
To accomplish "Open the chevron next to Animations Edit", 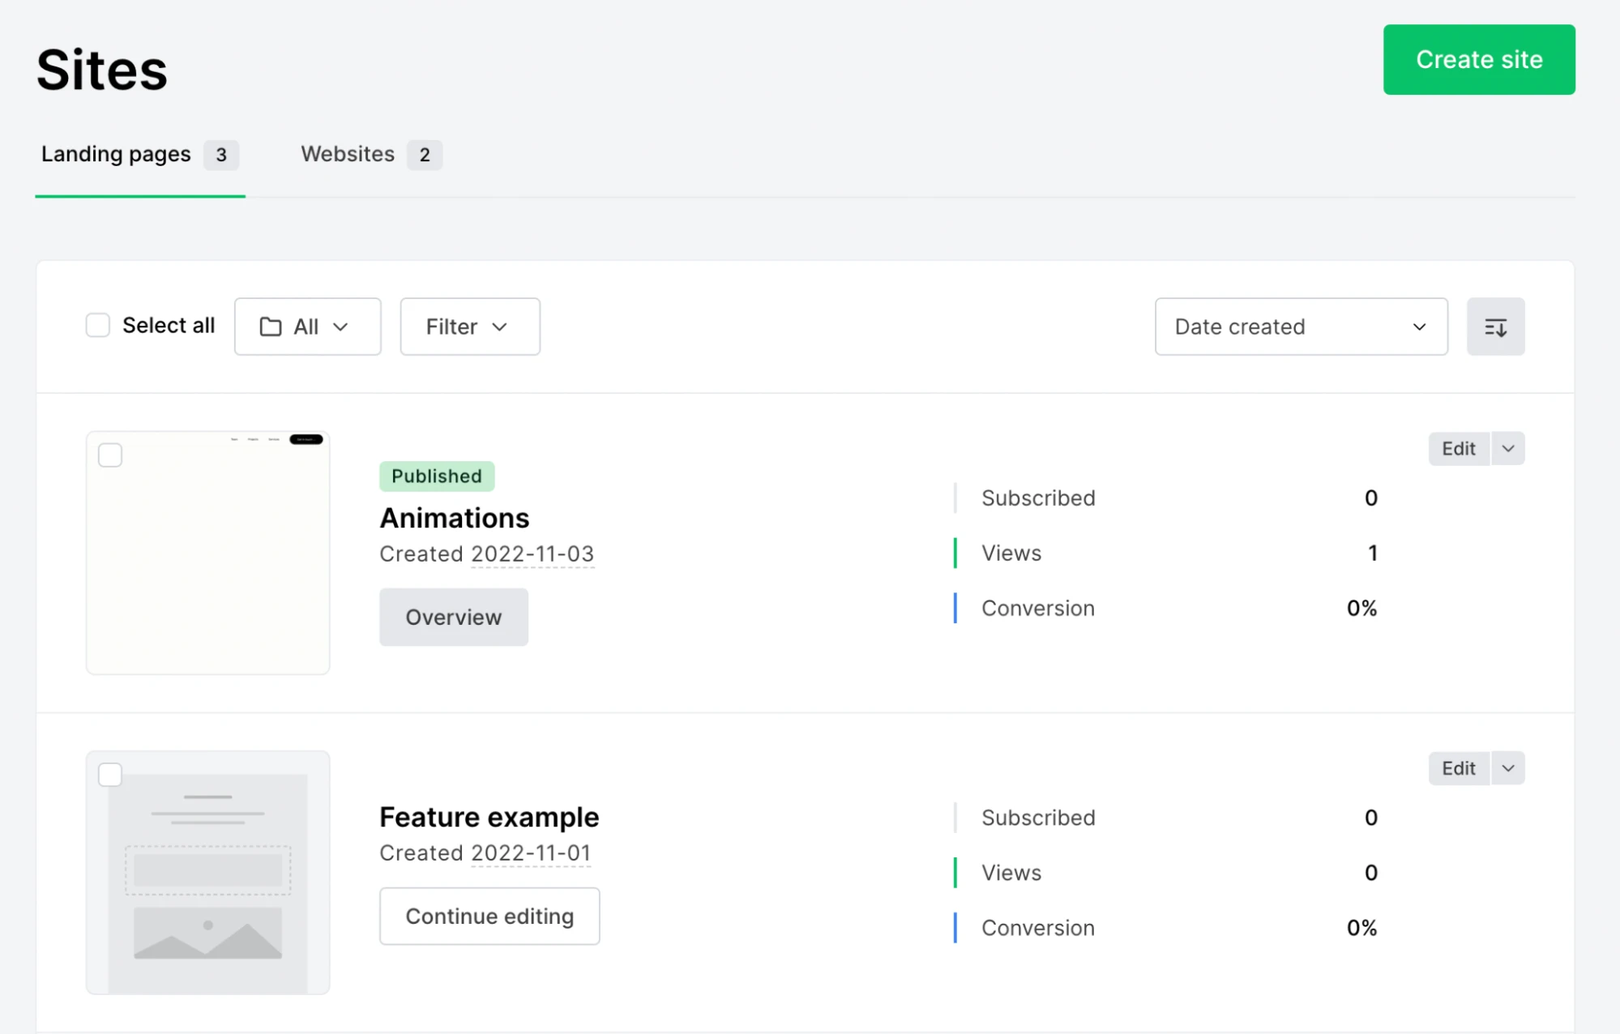I will click(x=1507, y=449).
